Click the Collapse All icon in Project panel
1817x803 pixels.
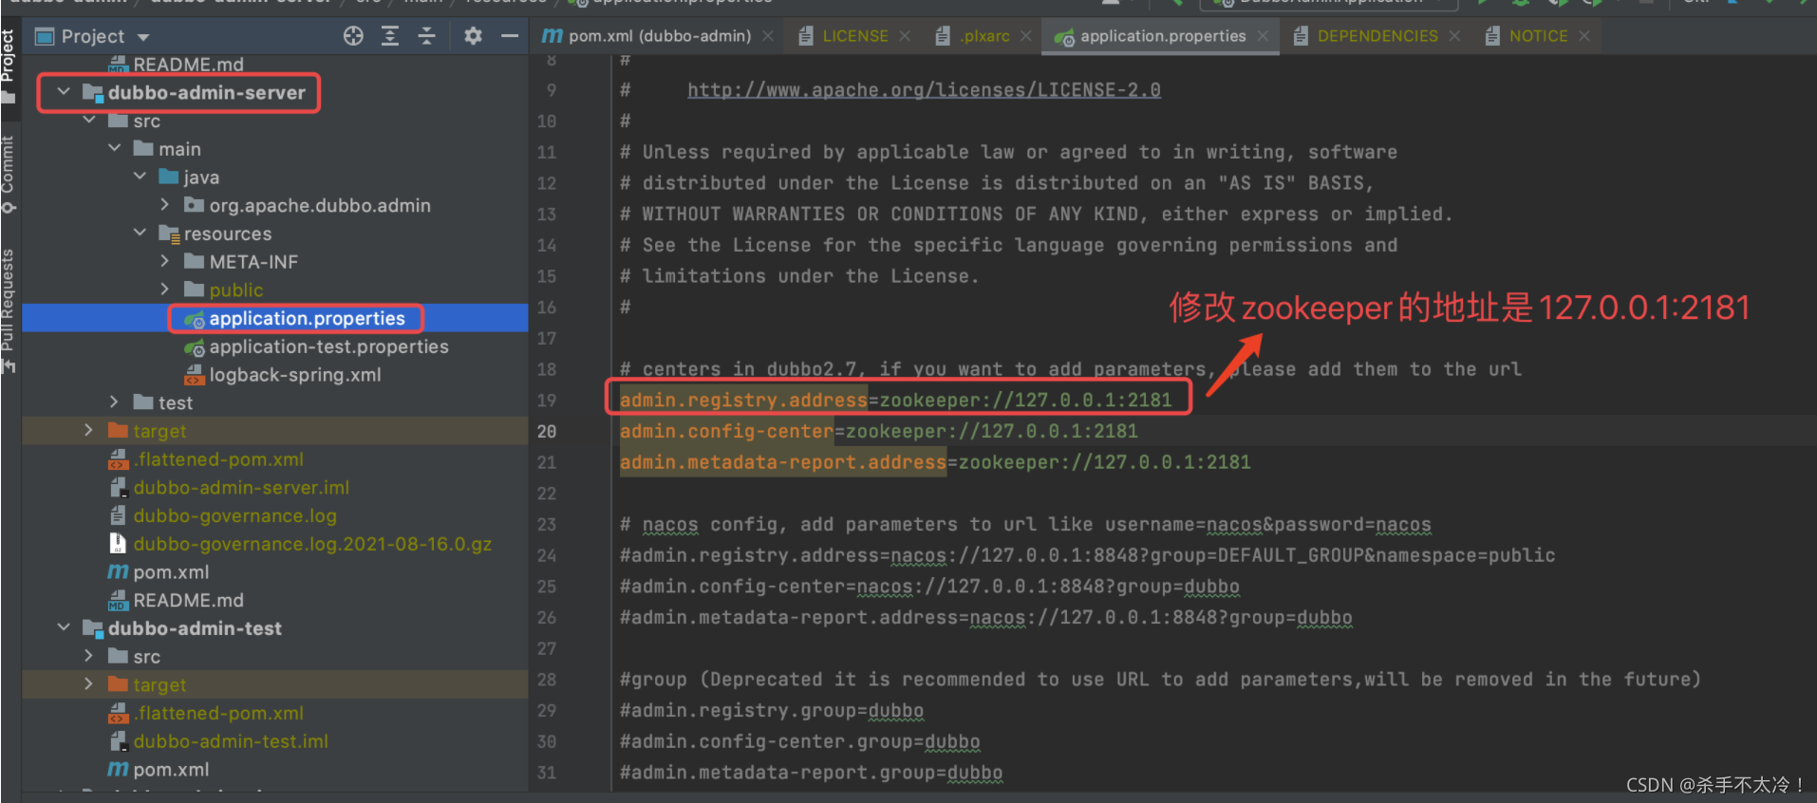427,36
